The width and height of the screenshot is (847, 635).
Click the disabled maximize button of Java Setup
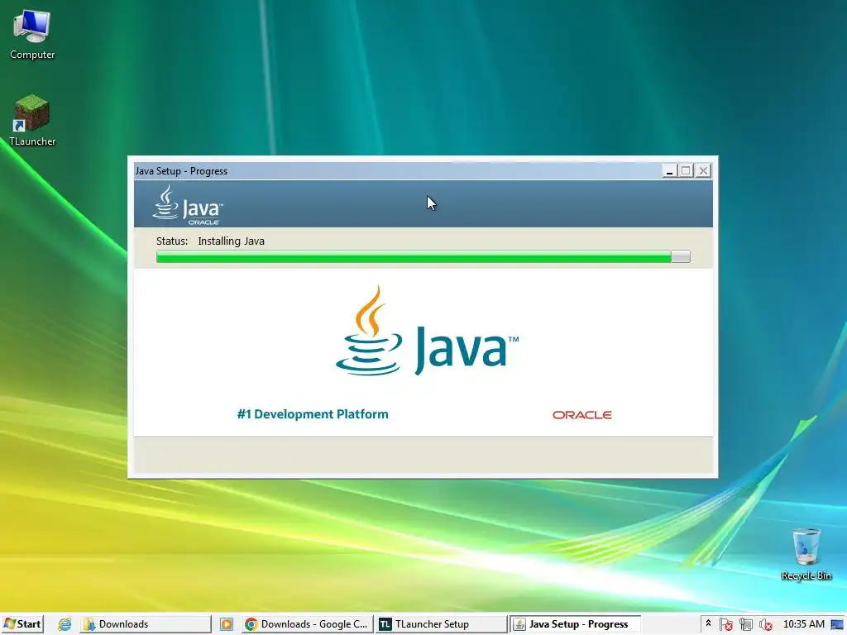click(686, 170)
